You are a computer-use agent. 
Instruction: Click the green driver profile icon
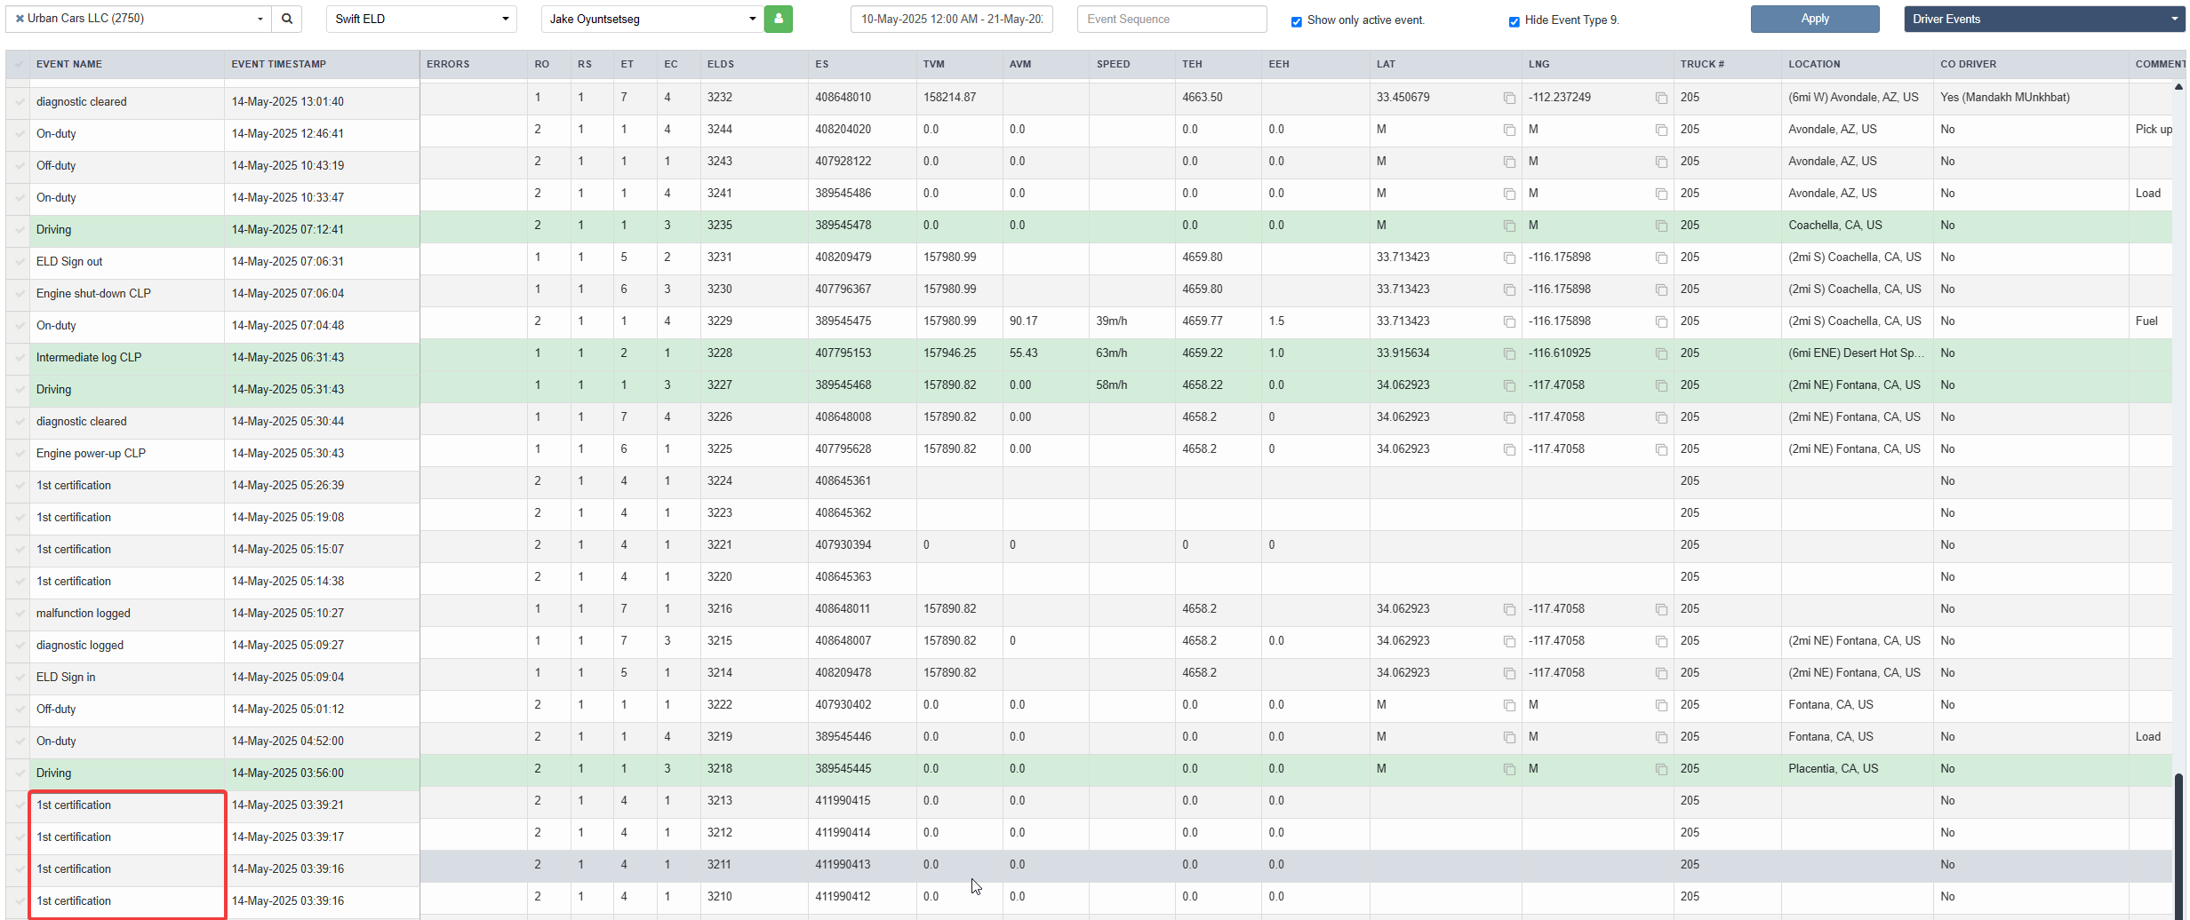[779, 19]
